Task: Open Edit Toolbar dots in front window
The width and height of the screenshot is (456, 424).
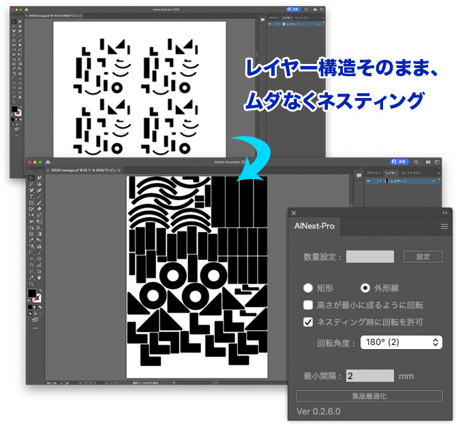Action: coord(35,328)
